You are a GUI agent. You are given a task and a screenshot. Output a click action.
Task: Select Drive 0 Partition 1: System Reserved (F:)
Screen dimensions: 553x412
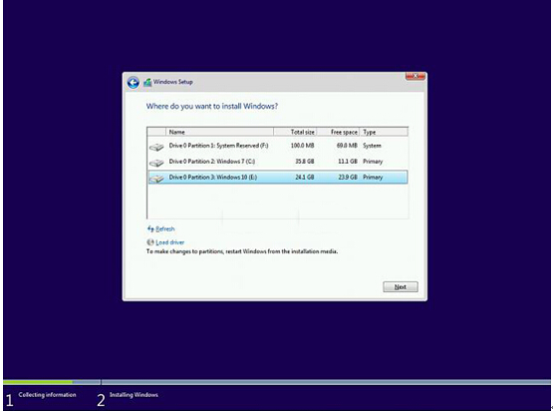[x=278, y=146]
